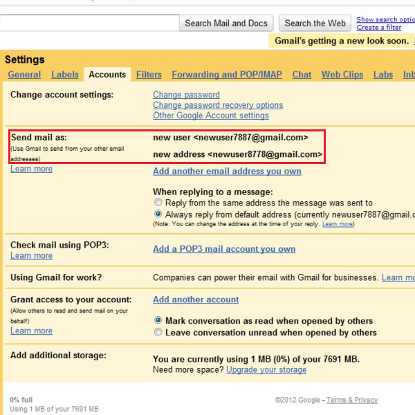Click the Change password link
The height and width of the screenshot is (415, 415).
pyautogui.click(x=186, y=95)
